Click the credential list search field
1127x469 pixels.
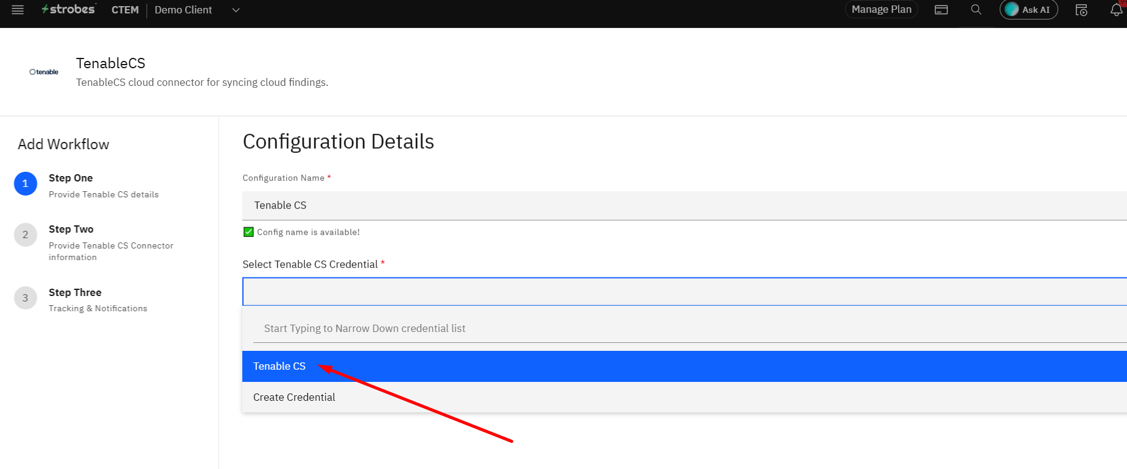tap(690, 329)
